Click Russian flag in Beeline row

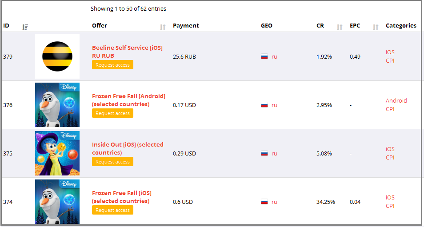(264, 56)
